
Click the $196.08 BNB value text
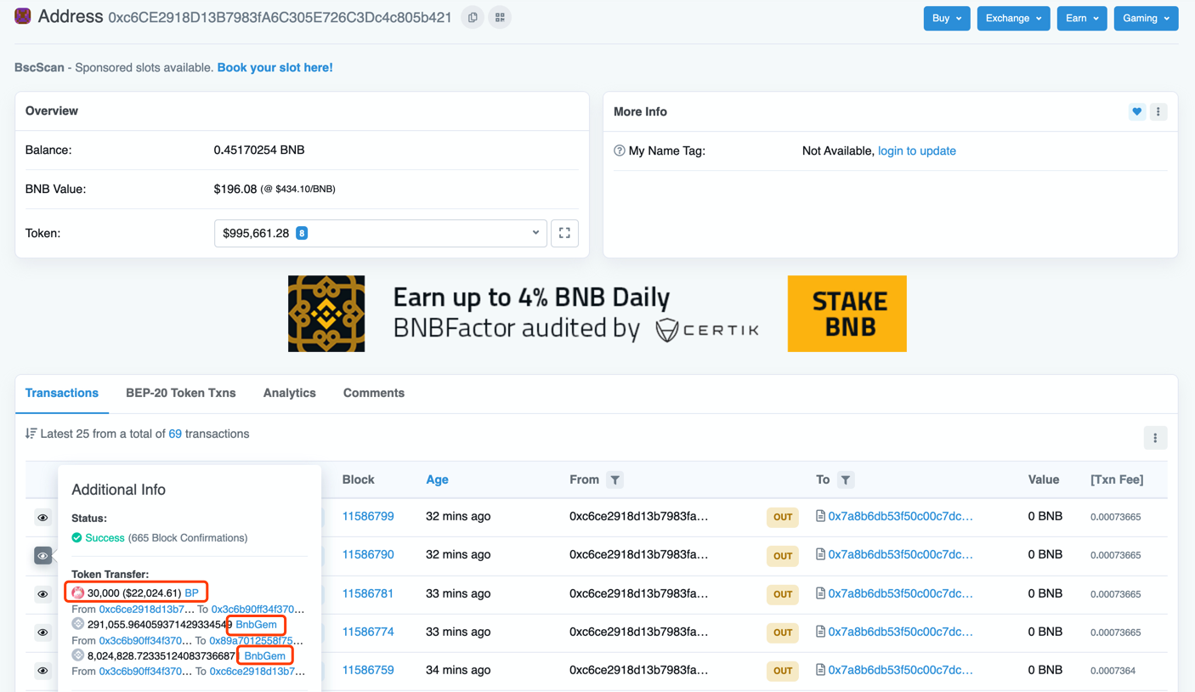(235, 189)
